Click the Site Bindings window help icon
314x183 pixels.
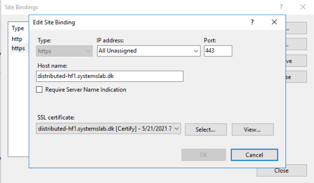(x=280, y=7)
